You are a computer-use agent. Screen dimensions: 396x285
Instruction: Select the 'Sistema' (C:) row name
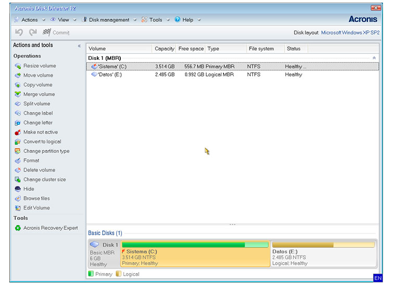click(x=112, y=67)
